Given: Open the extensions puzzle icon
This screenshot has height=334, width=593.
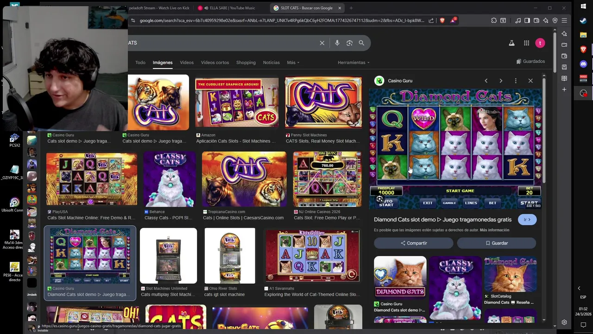Looking at the screenshot, I should point(494,20).
